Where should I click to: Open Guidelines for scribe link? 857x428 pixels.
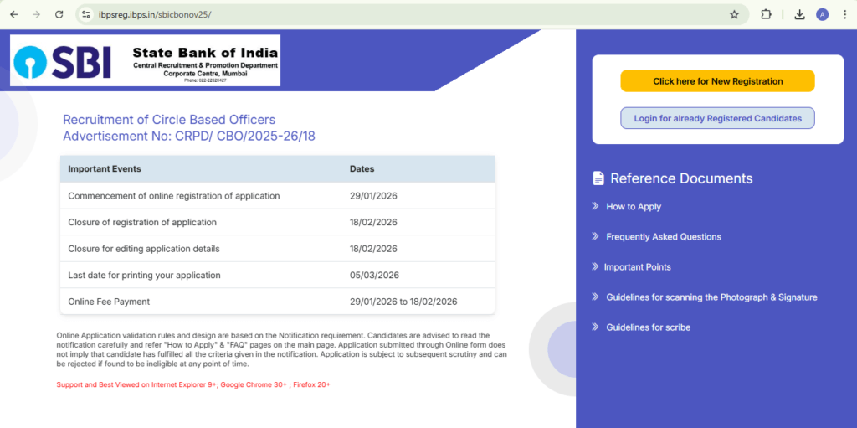point(648,327)
